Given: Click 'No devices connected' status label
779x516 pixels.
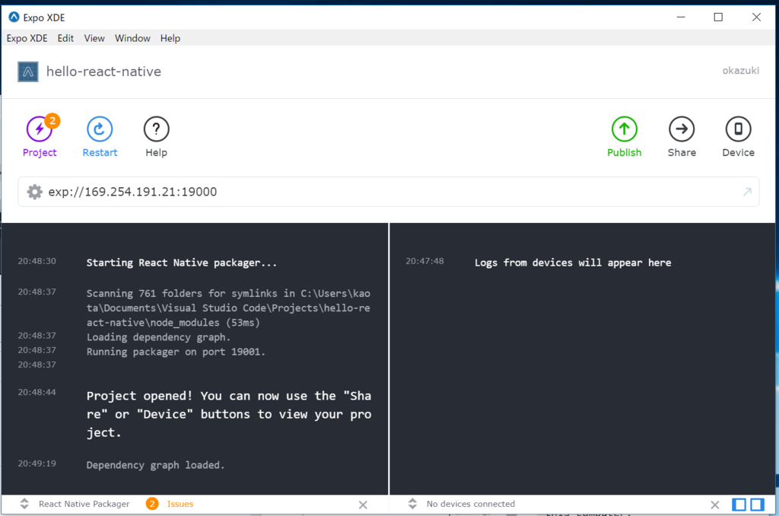Looking at the screenshot, I should click(470, 504).
